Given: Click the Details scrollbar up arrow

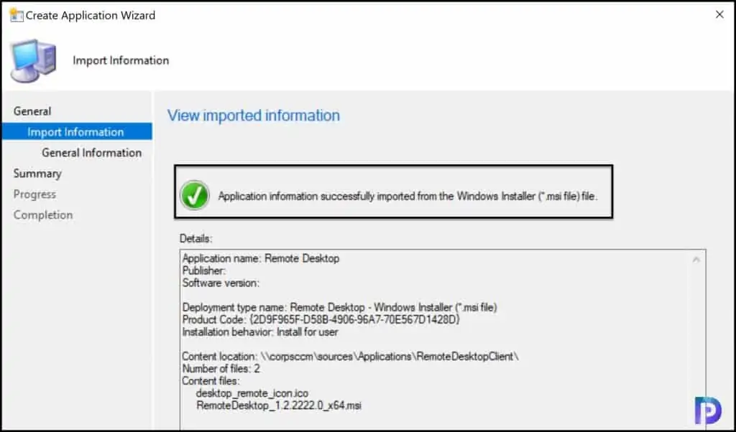Looking at the screenshot, I should 696,259.
